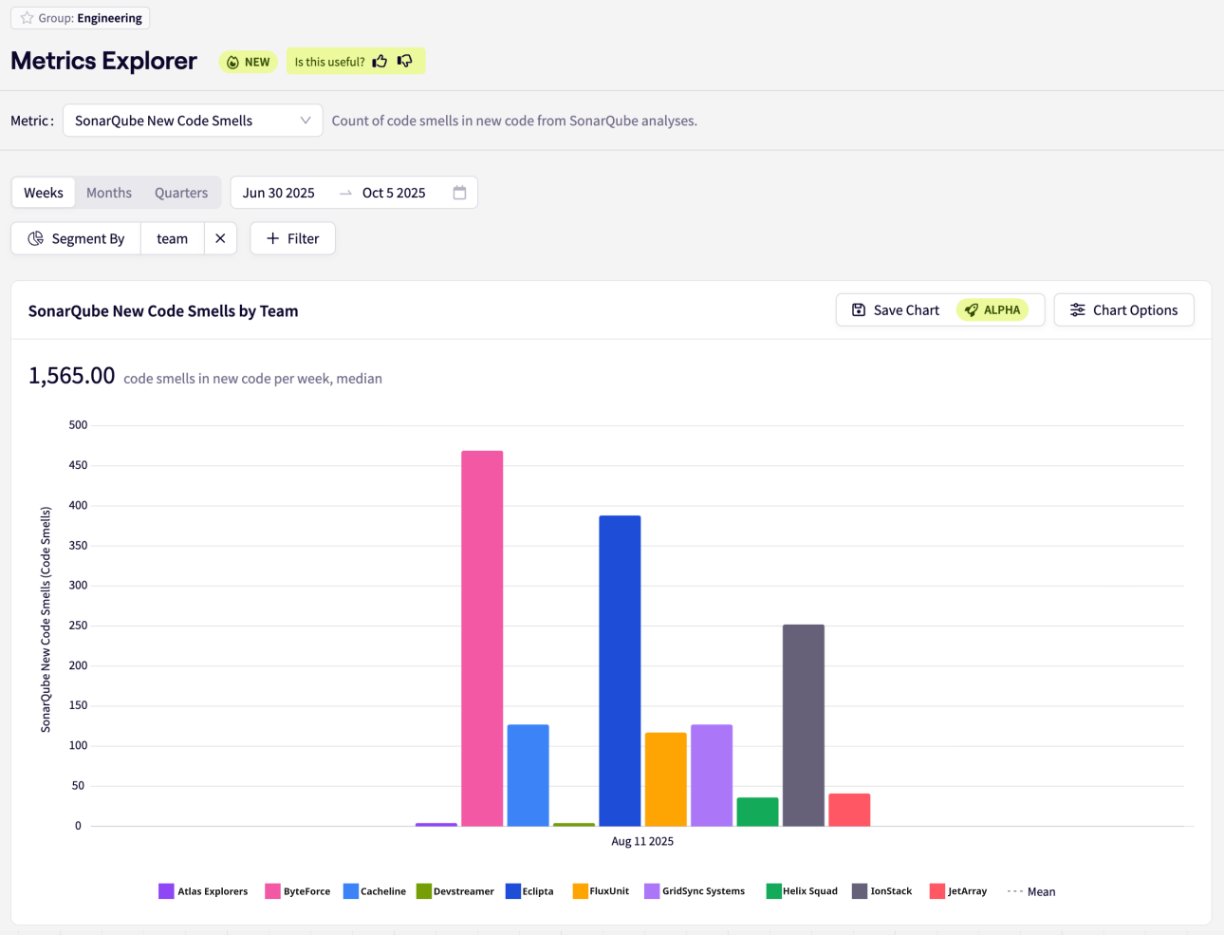Toggle IonStack series in the legend

pyautogui.click(x=881, y=891)
